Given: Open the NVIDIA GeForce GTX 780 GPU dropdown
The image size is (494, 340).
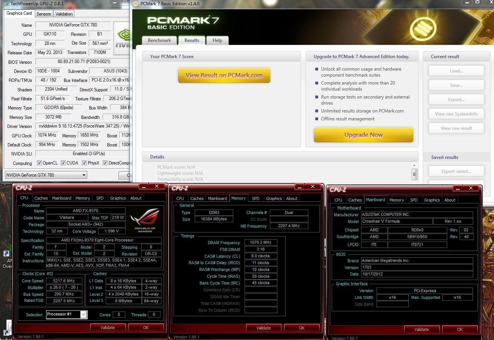Looking at the screenshot, I should (x=46, y=175).
